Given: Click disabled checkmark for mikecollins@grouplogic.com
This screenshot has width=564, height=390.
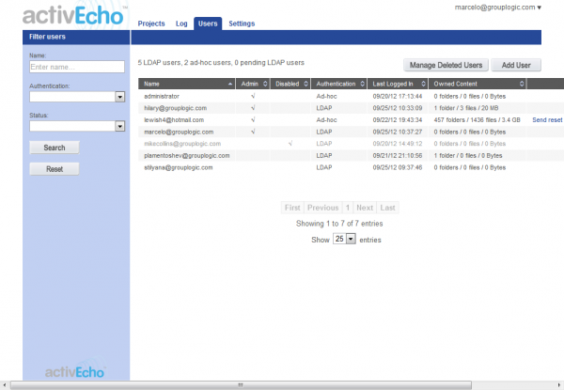Looking at the screenshot, I should pyautogui.click(x=290, y=144).
